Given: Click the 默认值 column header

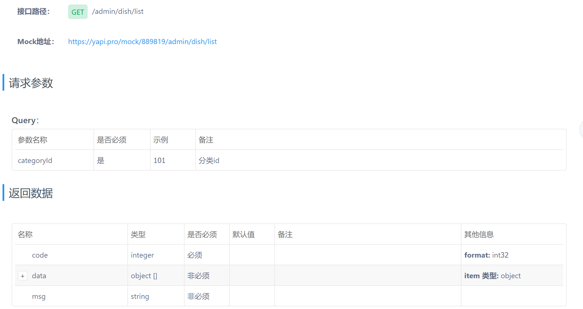Looking at the screenshot, I should [244, 234].
